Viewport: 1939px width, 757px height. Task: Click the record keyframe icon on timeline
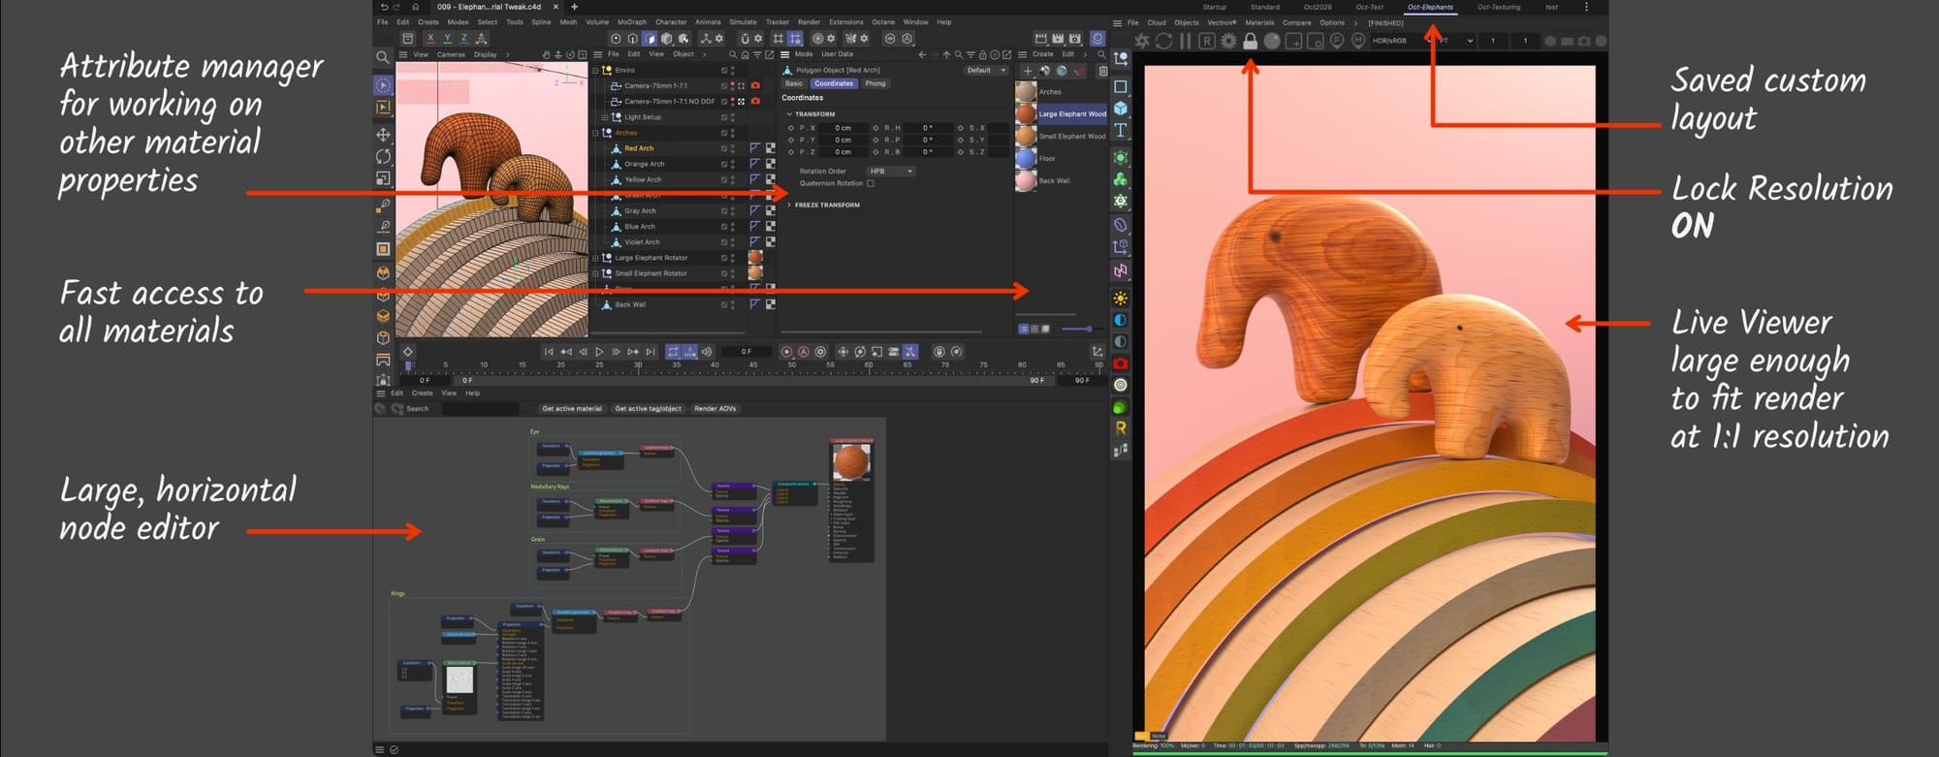pyautogui.click(x=786, y=352)
